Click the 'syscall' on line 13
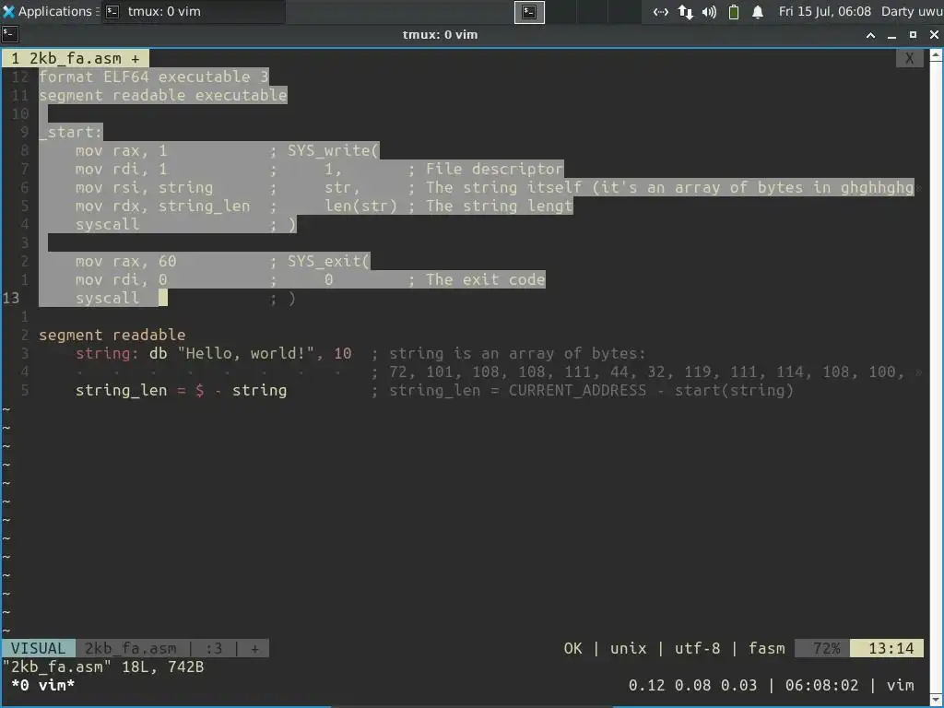 click(x=107, y=298)
